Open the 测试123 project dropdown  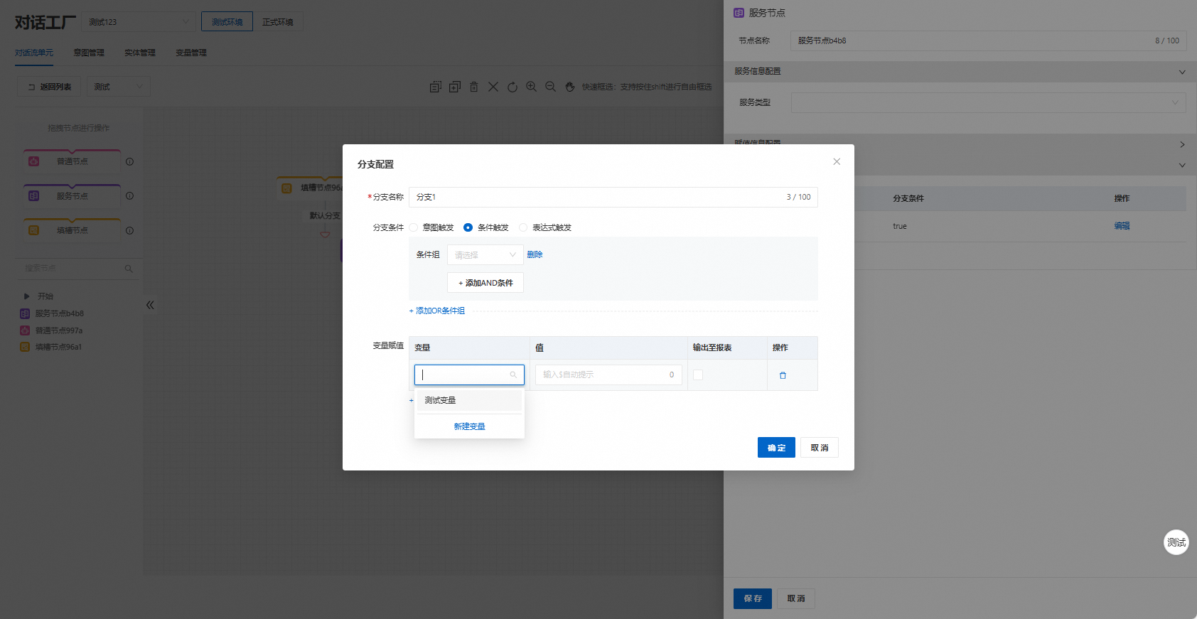tap(139, 22)
